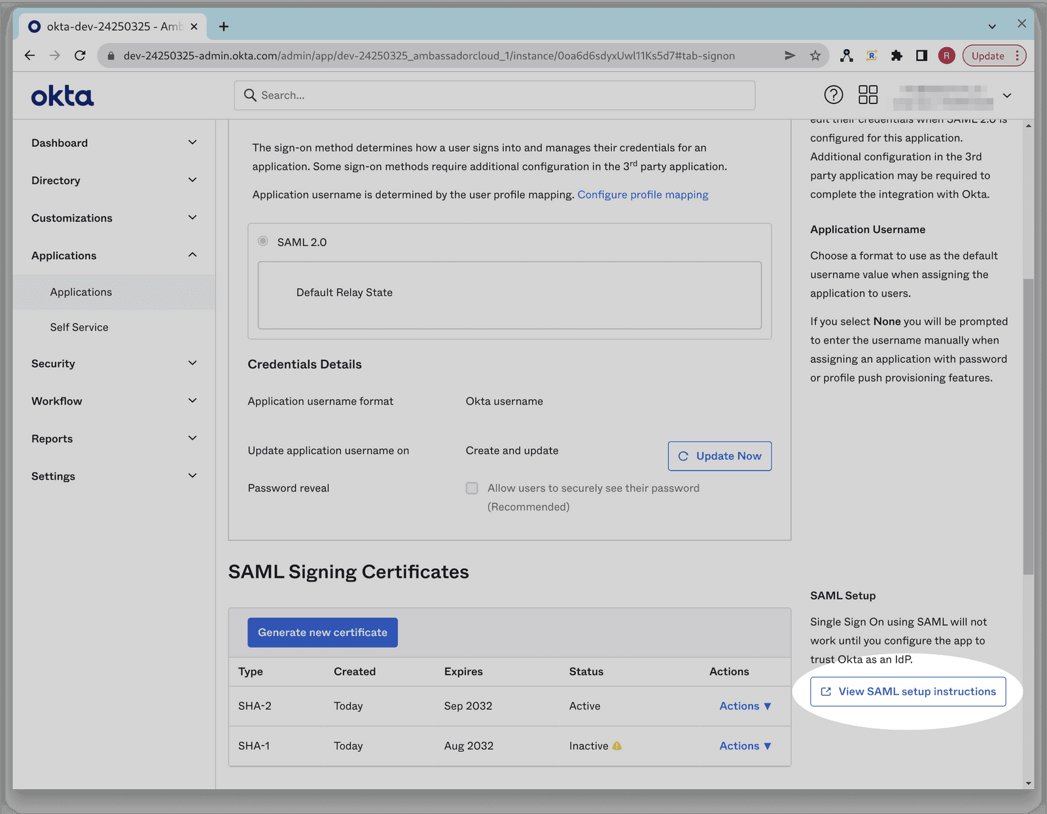Open the browser extensions puzzle icon

[x=896, y=56]
